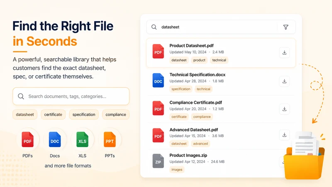Select the Docs file format icon

point(55,140)
